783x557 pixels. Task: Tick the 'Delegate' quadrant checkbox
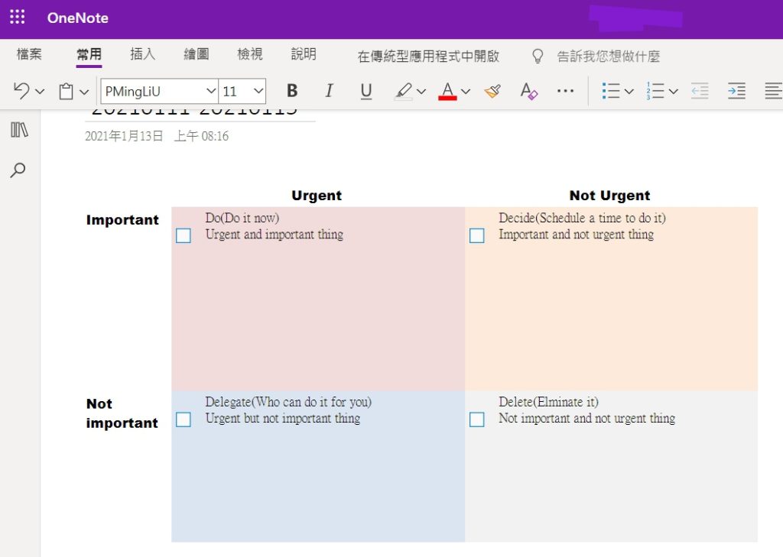(x=183, y=419)
